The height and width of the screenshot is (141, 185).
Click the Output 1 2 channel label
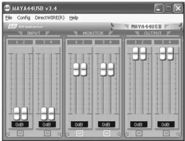click(139, 42)
